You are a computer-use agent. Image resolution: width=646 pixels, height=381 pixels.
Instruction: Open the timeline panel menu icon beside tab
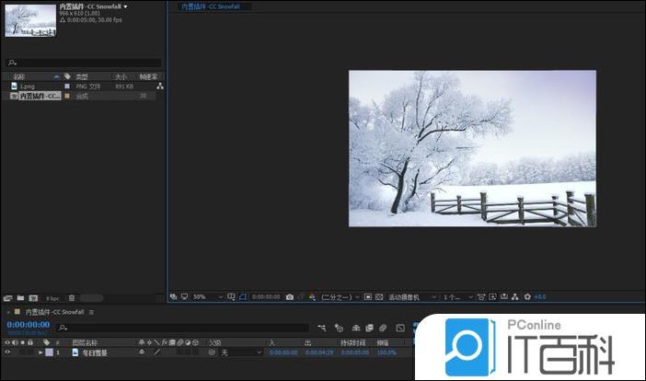[x=91, y=312]
